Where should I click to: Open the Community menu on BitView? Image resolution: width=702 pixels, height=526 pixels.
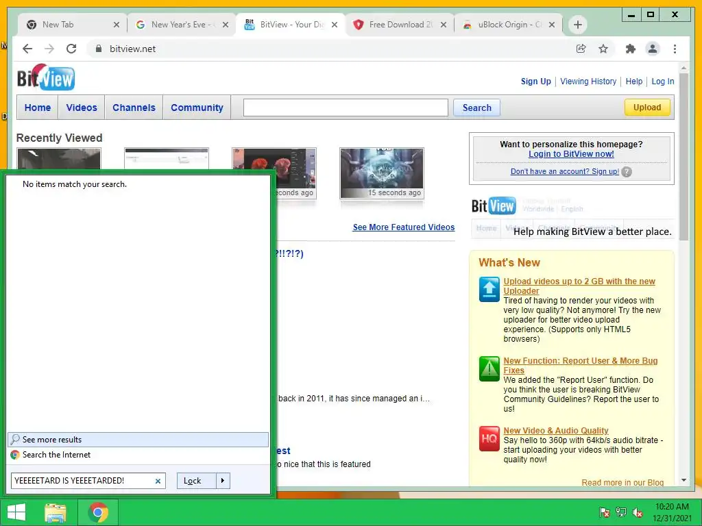point(197,108)
